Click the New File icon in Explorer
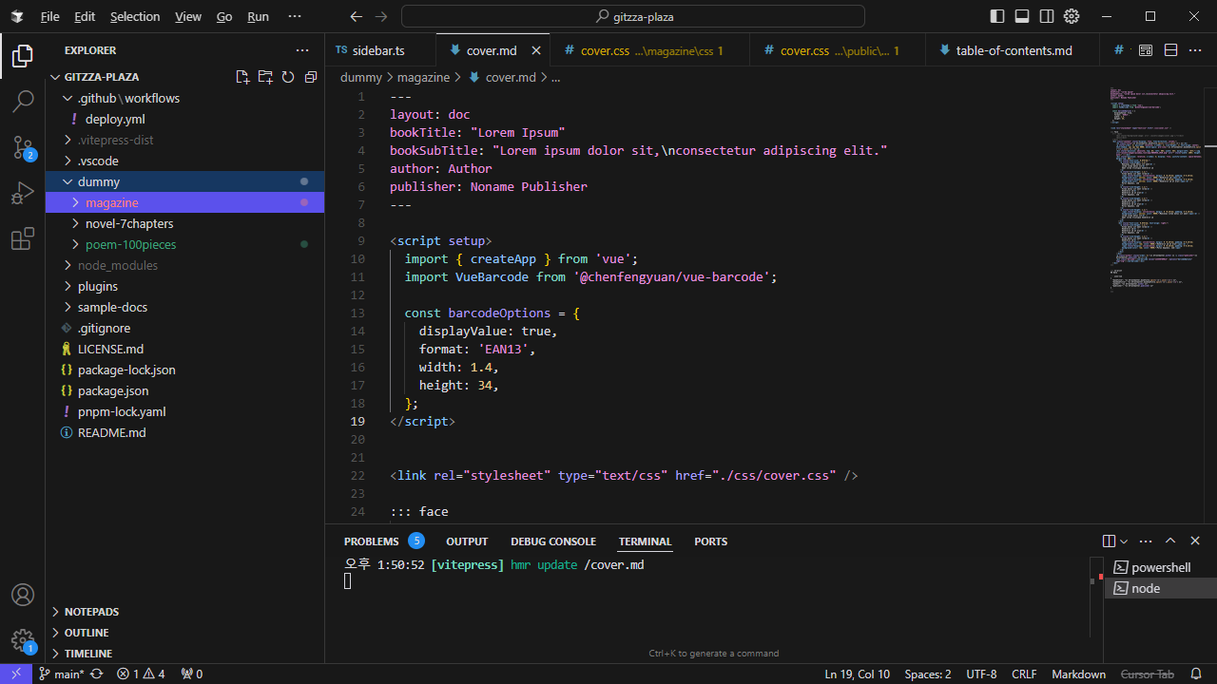1217x684 pixels. coord(242,77)
